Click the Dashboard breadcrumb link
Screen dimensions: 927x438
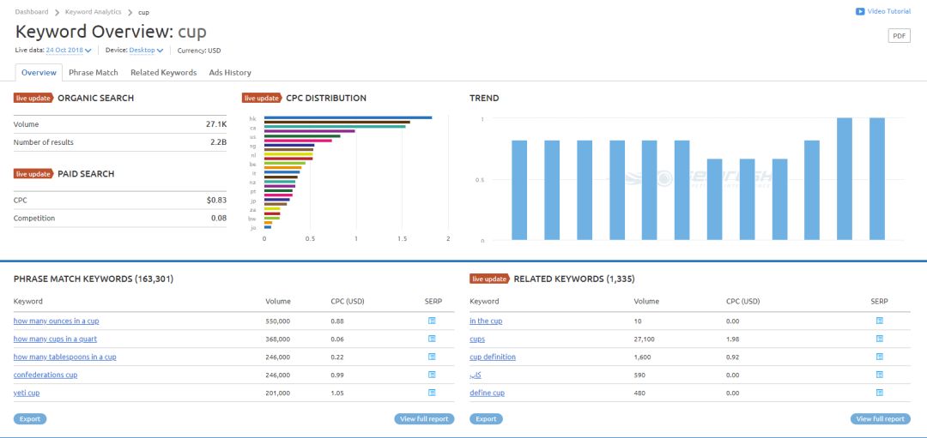(32, 12)
